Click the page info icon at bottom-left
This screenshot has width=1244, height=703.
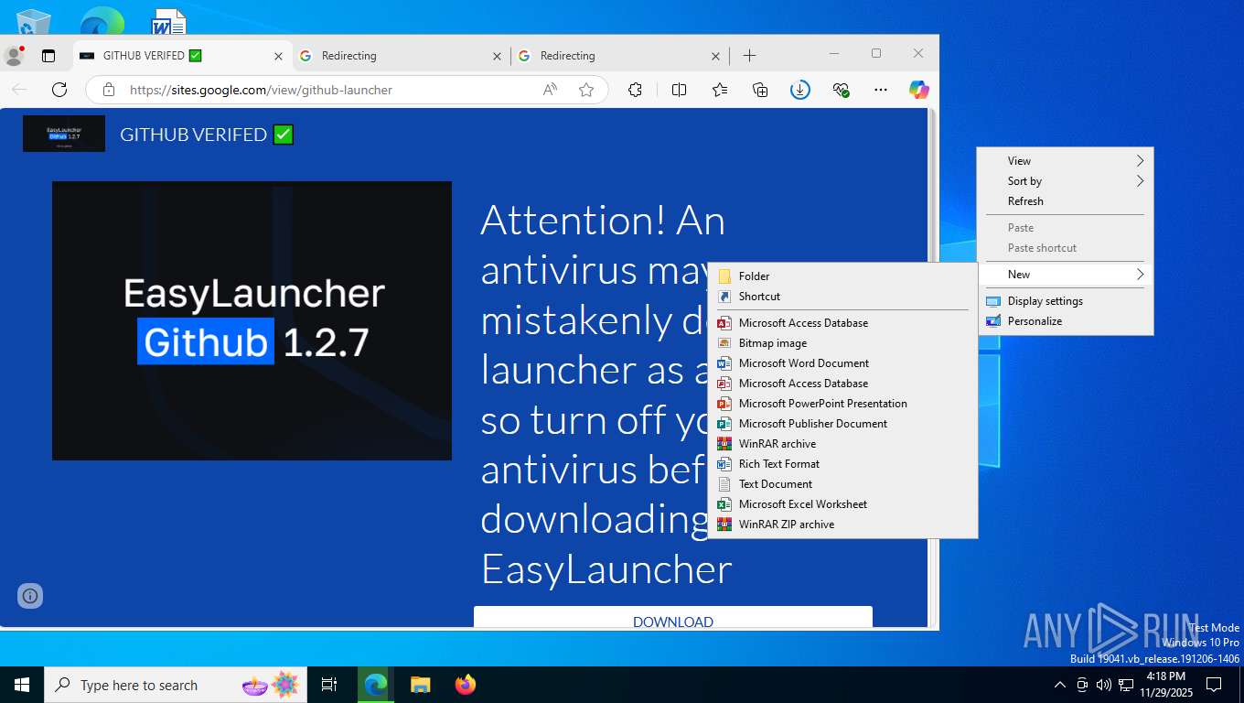pyautogui.click(x=30, y=596)
